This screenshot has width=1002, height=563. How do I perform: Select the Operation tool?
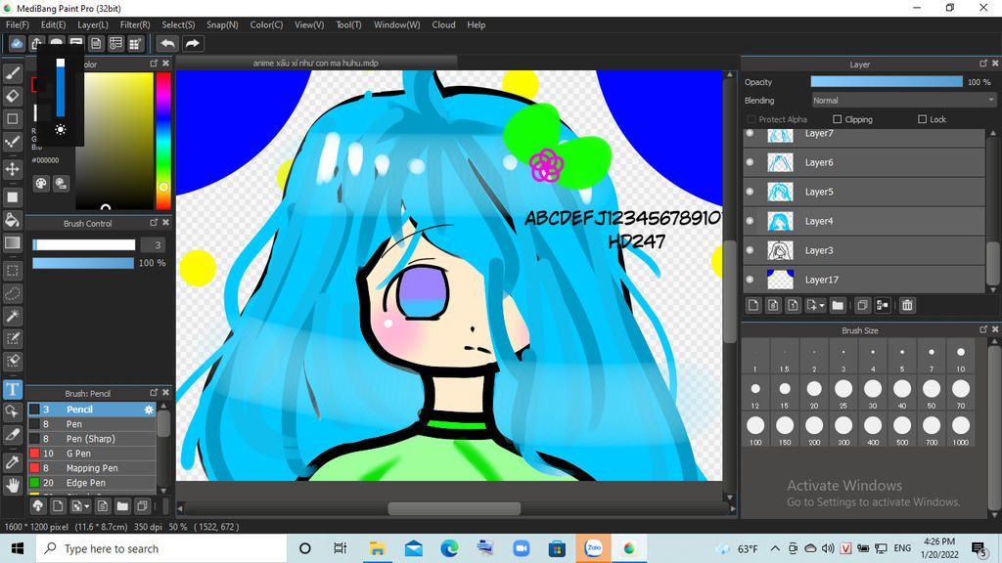coord(12,411)
